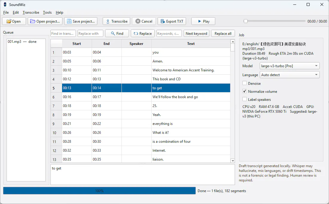Uncheck Normalize volume
Screen dimensions: 329x204
coord(245,91)
